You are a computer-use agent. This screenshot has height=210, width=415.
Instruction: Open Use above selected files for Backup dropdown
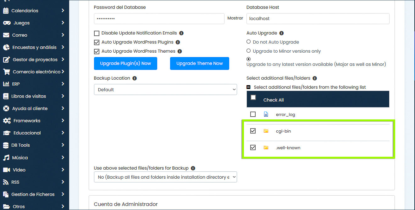tap(165, 177)
